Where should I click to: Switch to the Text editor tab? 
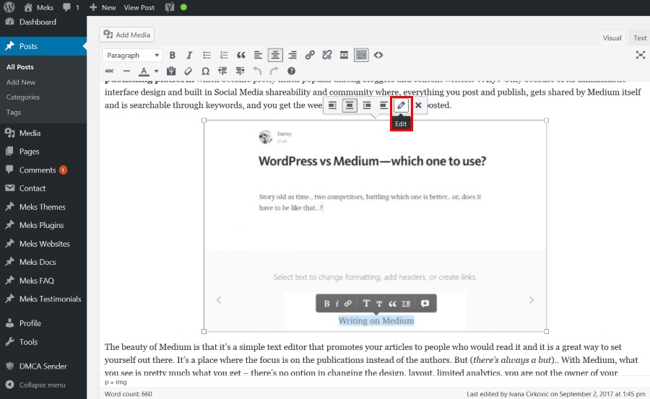tap(640, 38)
